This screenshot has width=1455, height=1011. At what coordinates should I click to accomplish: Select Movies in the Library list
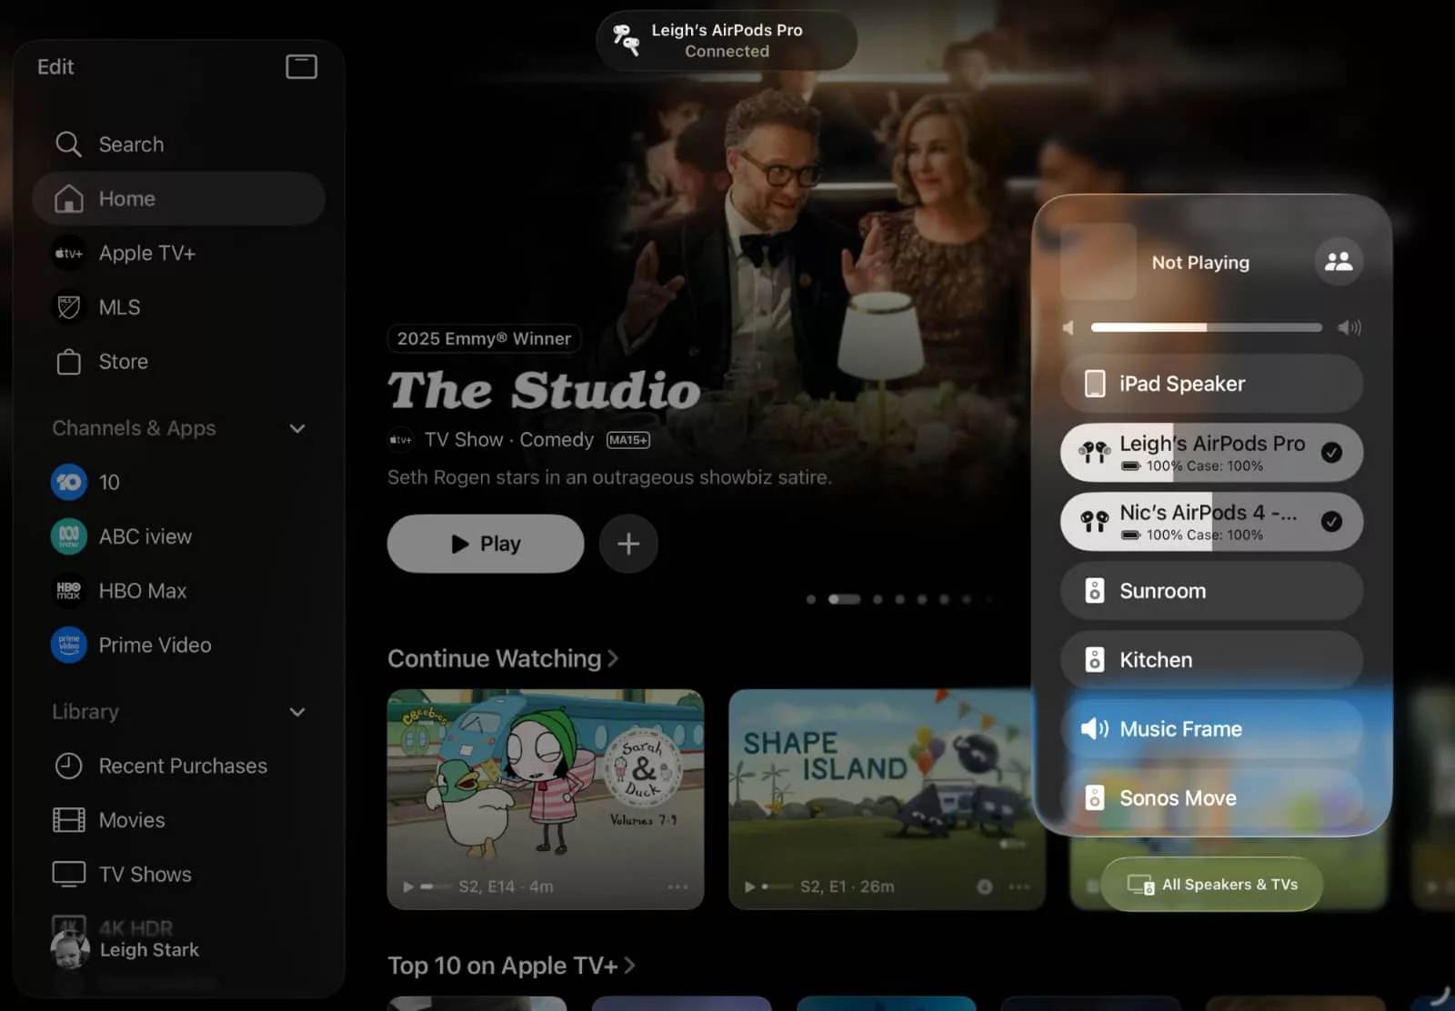[x=131, y=820]
